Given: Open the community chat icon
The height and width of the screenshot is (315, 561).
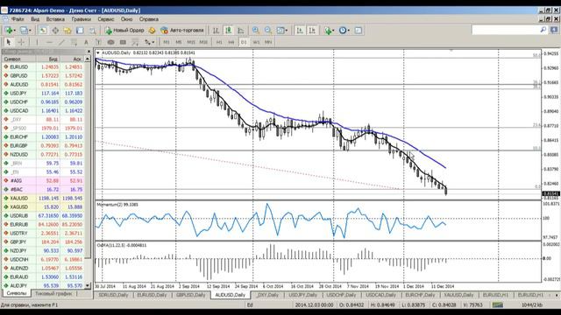Looking at the screenshot, I should (554, 30).
